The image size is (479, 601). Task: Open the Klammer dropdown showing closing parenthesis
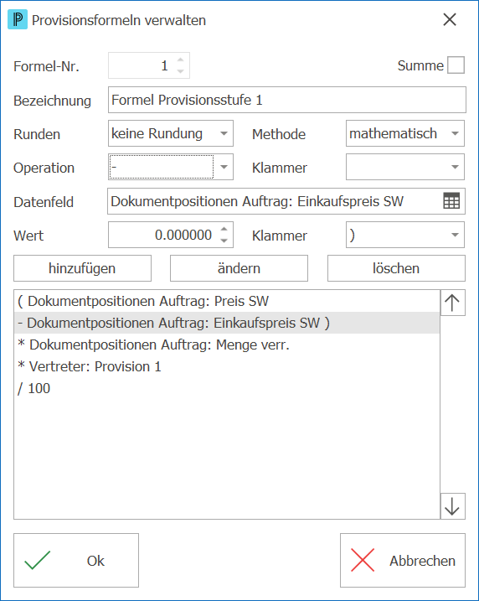point(405,235)
